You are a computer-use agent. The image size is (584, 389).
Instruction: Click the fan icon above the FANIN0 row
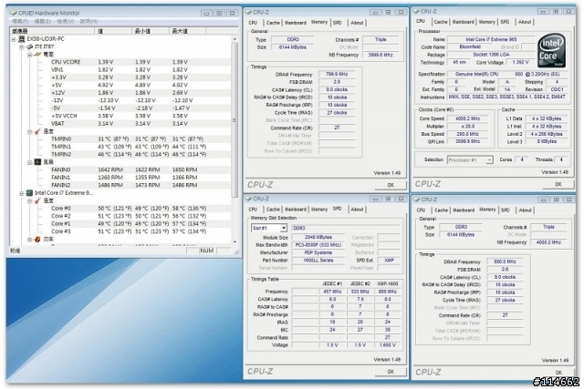coord(37,162)
